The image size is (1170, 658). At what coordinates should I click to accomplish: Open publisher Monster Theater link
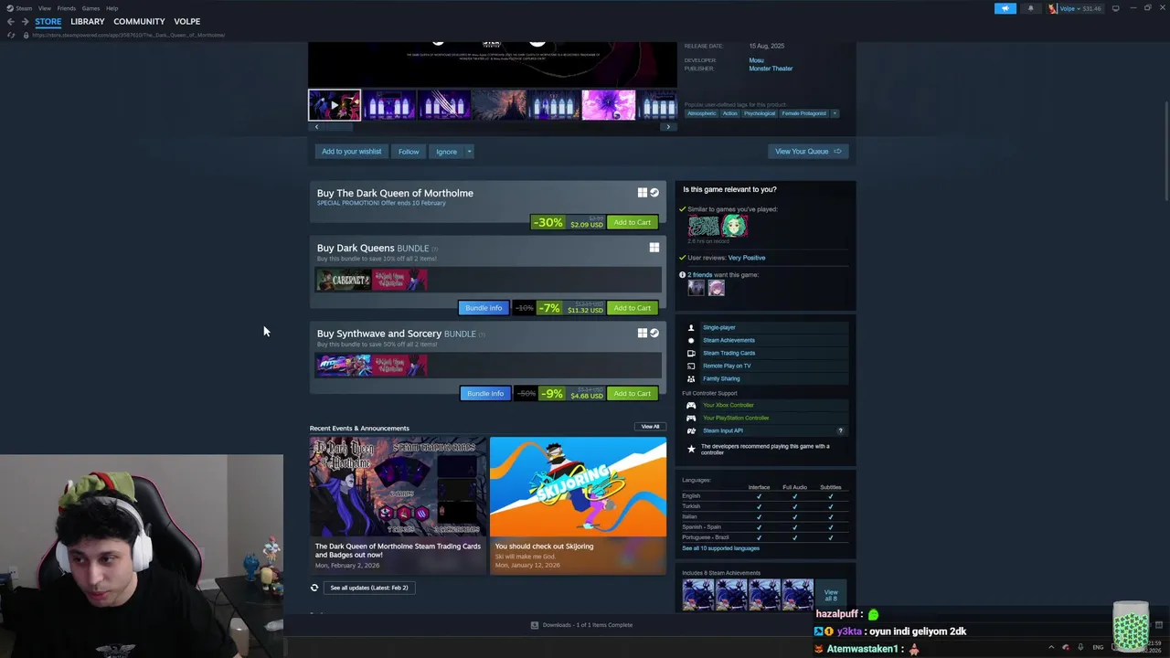(x=771, y=69)
